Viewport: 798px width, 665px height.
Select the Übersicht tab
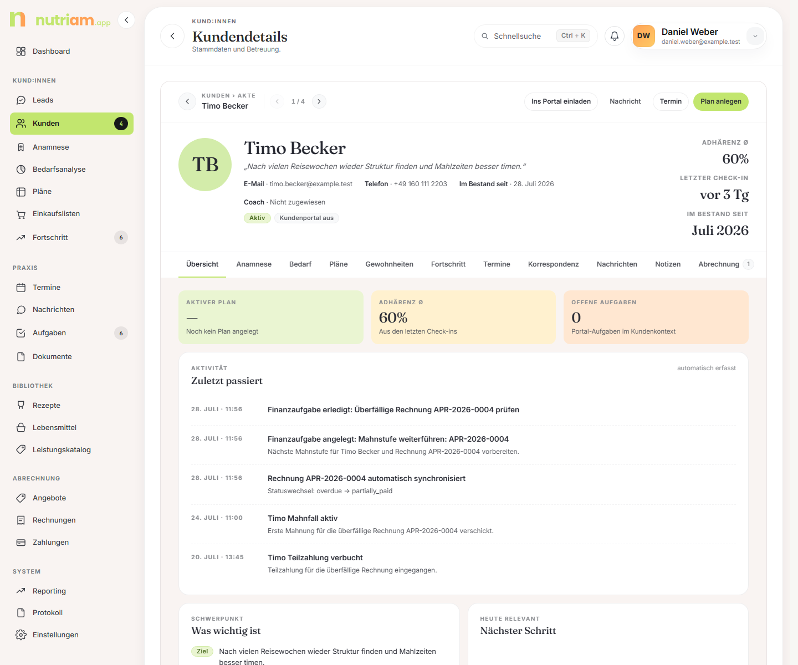[x=202, y=264]
